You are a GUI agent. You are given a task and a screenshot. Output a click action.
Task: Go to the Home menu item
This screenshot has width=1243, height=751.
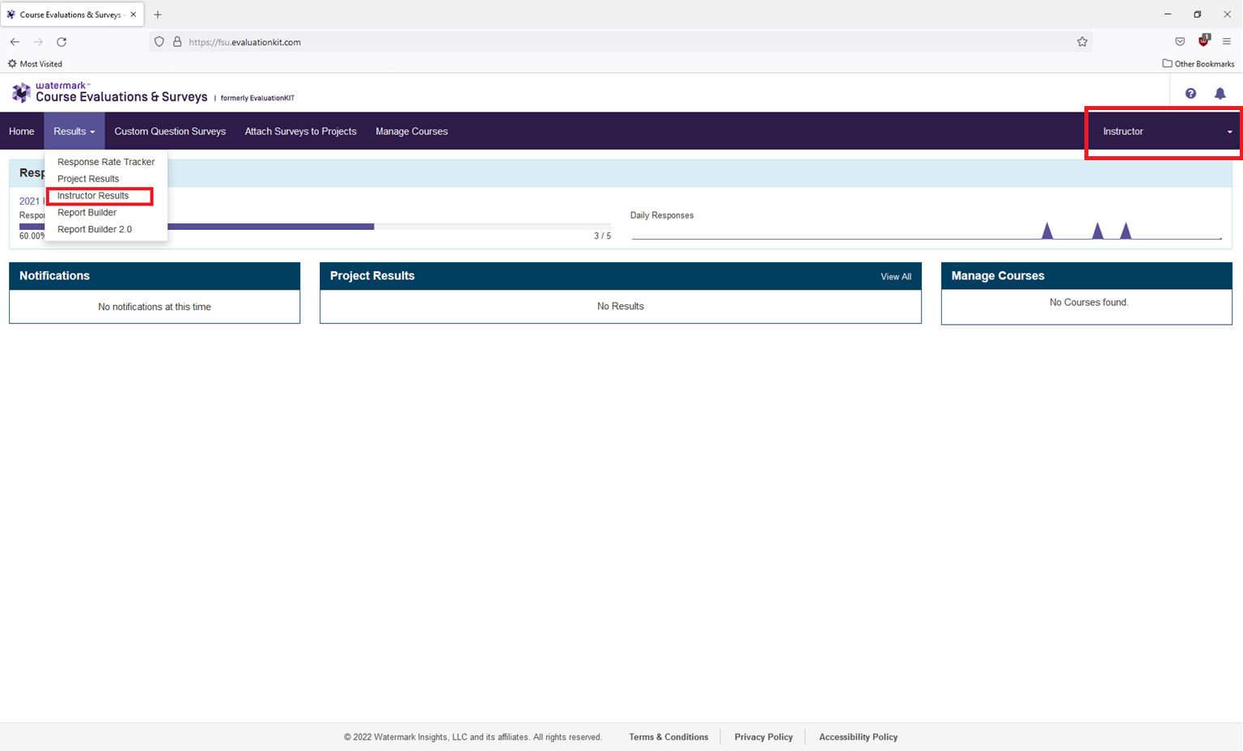coord(22,131)
